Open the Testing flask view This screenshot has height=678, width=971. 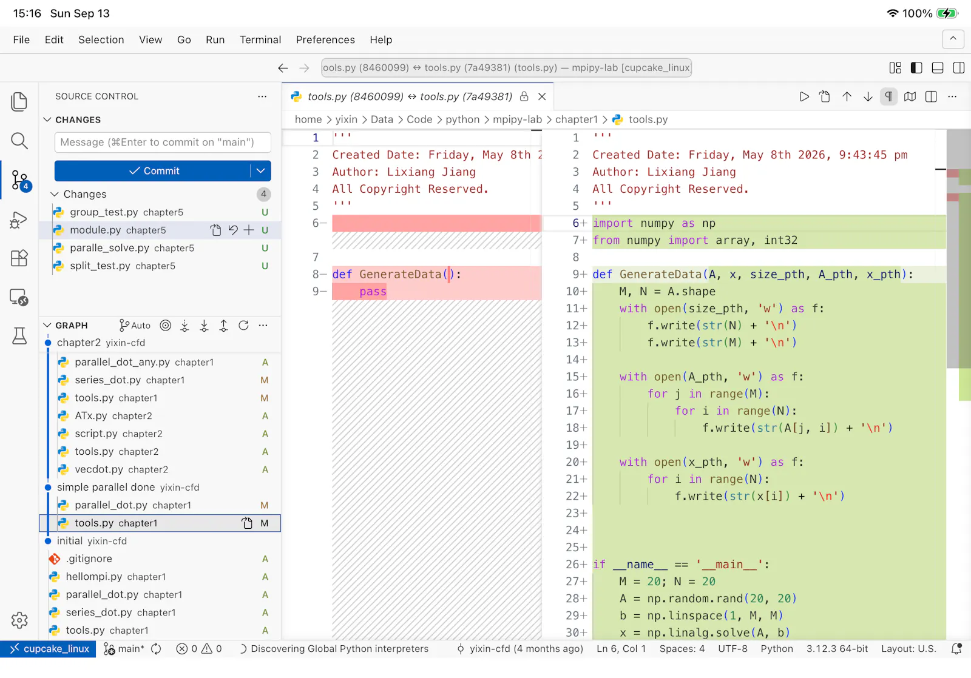pyautogui.click(x=19, y=336)
